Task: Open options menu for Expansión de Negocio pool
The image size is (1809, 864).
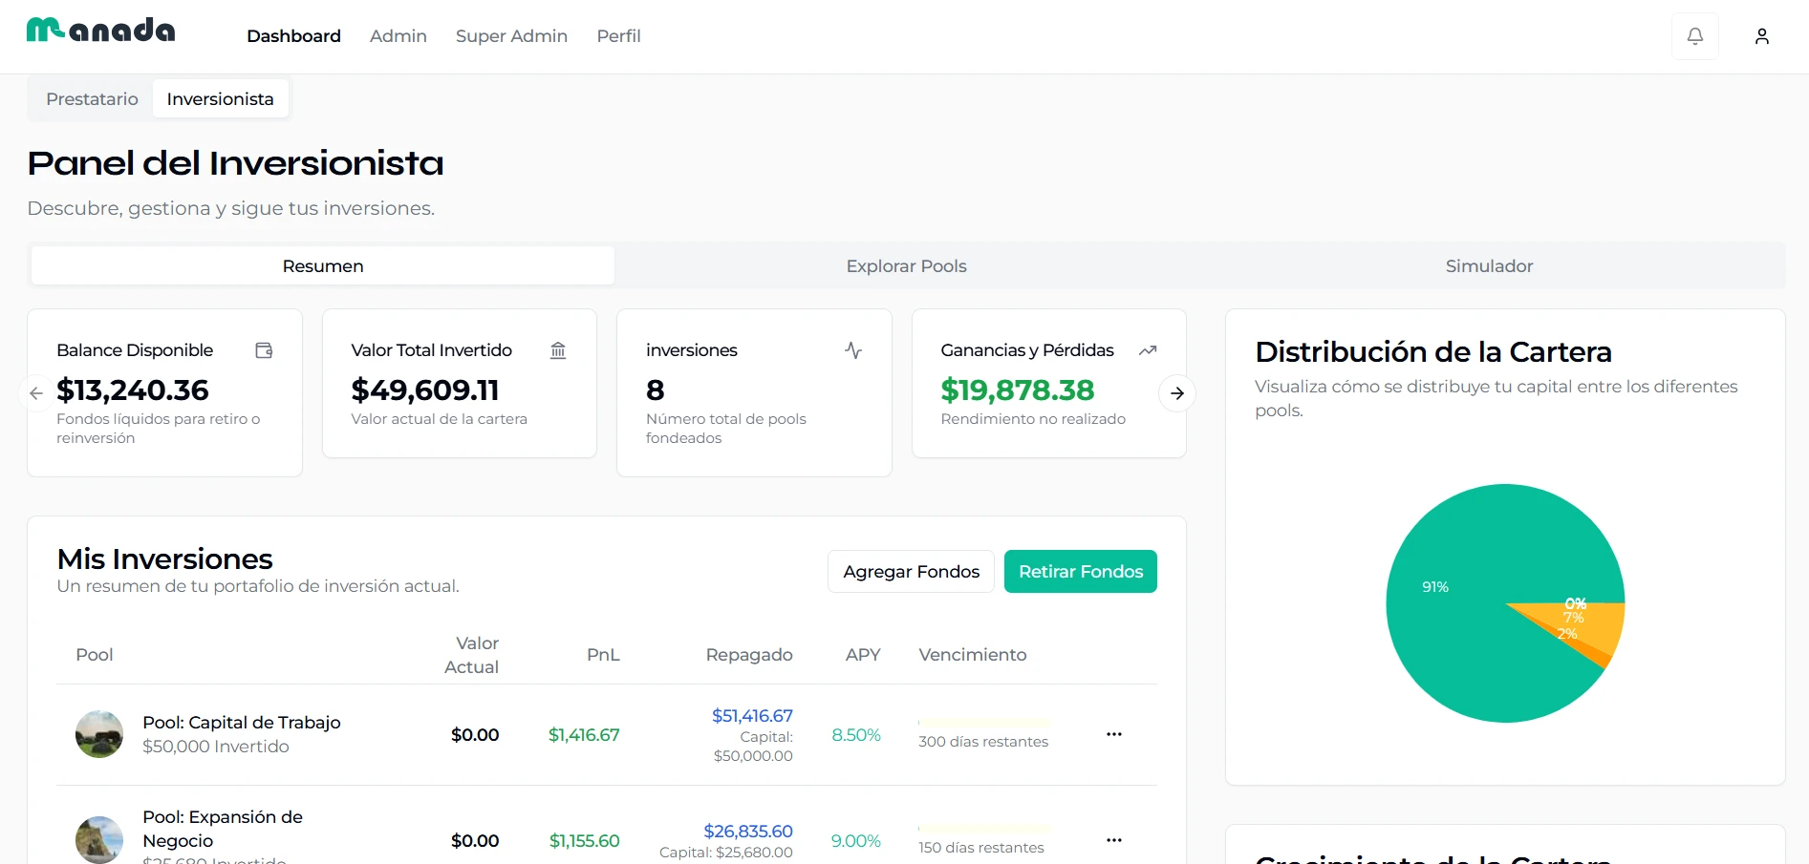Action: (1114, 840)
